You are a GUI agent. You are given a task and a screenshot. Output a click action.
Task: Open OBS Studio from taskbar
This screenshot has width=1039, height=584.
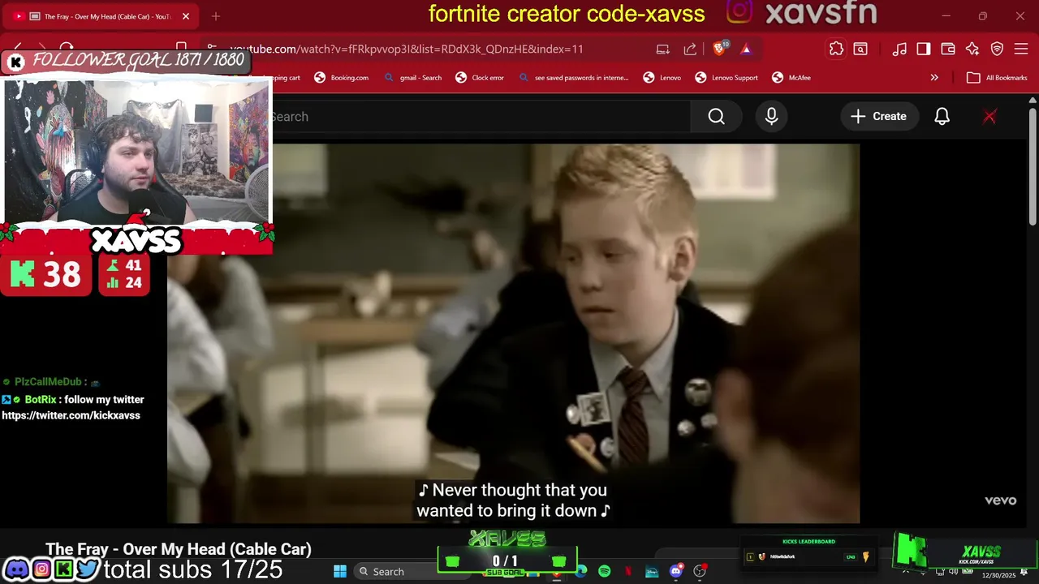(700, 572)
